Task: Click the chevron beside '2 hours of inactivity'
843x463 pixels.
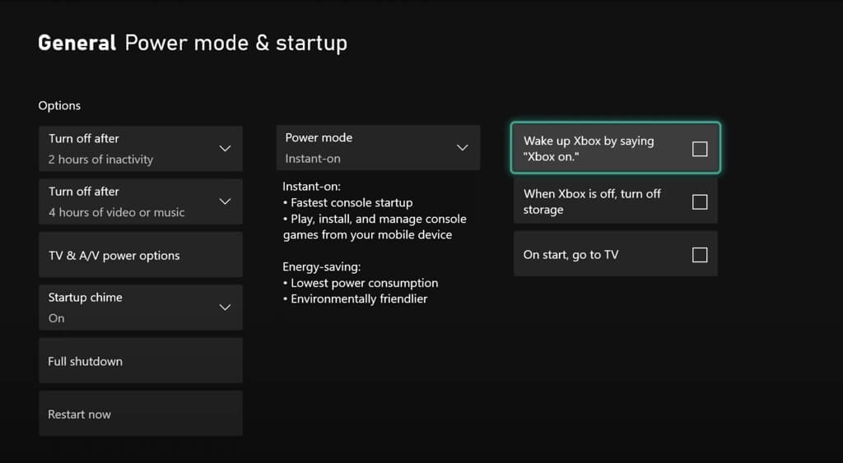Action: point(225,149)
